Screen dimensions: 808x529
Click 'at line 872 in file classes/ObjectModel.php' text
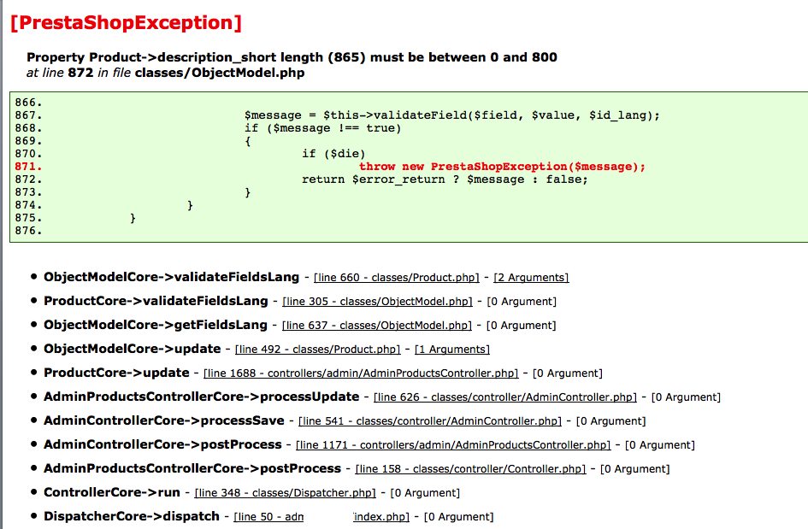165,73
